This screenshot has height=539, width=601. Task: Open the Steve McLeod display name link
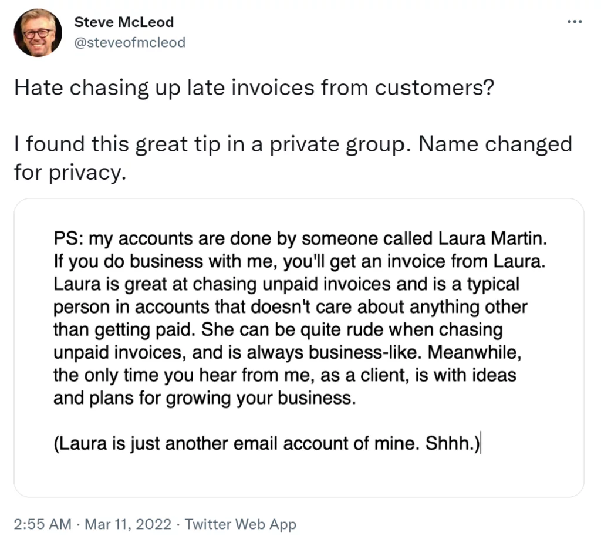124,22
